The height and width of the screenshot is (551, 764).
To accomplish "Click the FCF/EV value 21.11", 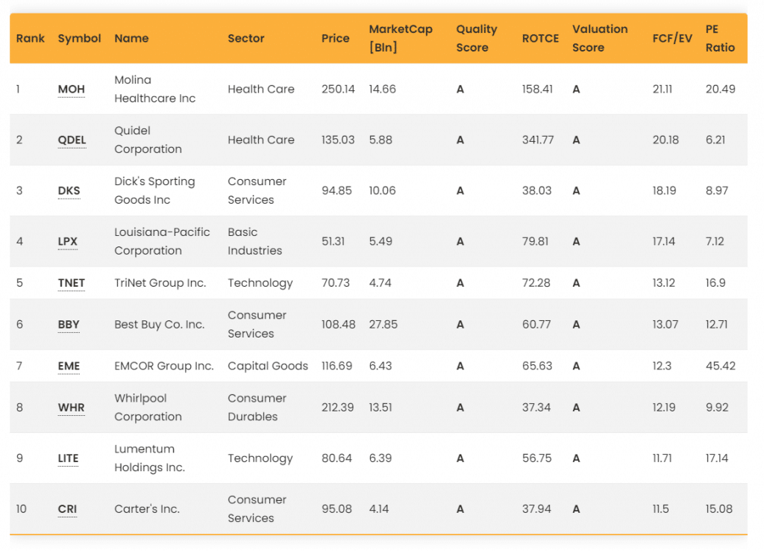I will [663, 90].
